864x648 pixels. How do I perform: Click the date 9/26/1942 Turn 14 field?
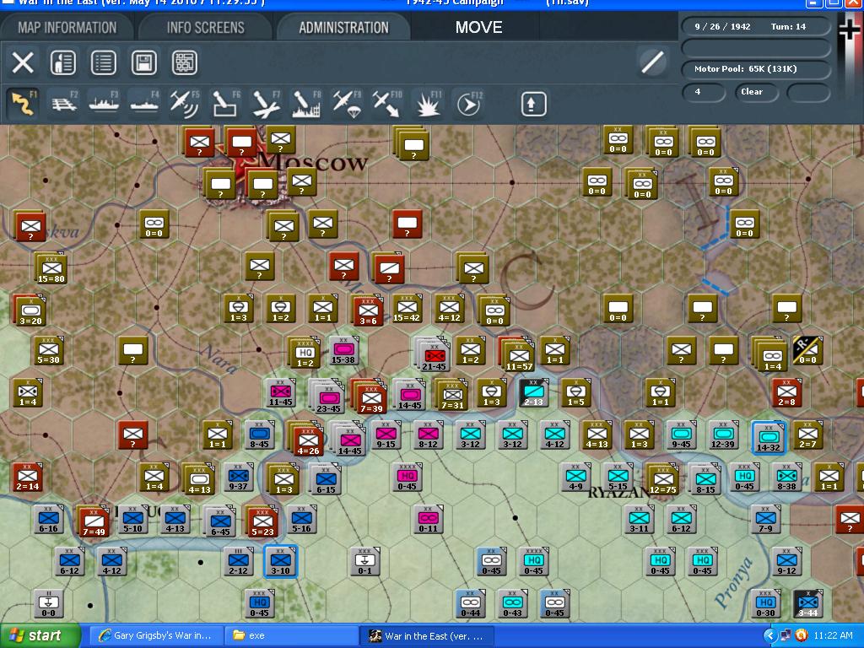pos(755,26)
